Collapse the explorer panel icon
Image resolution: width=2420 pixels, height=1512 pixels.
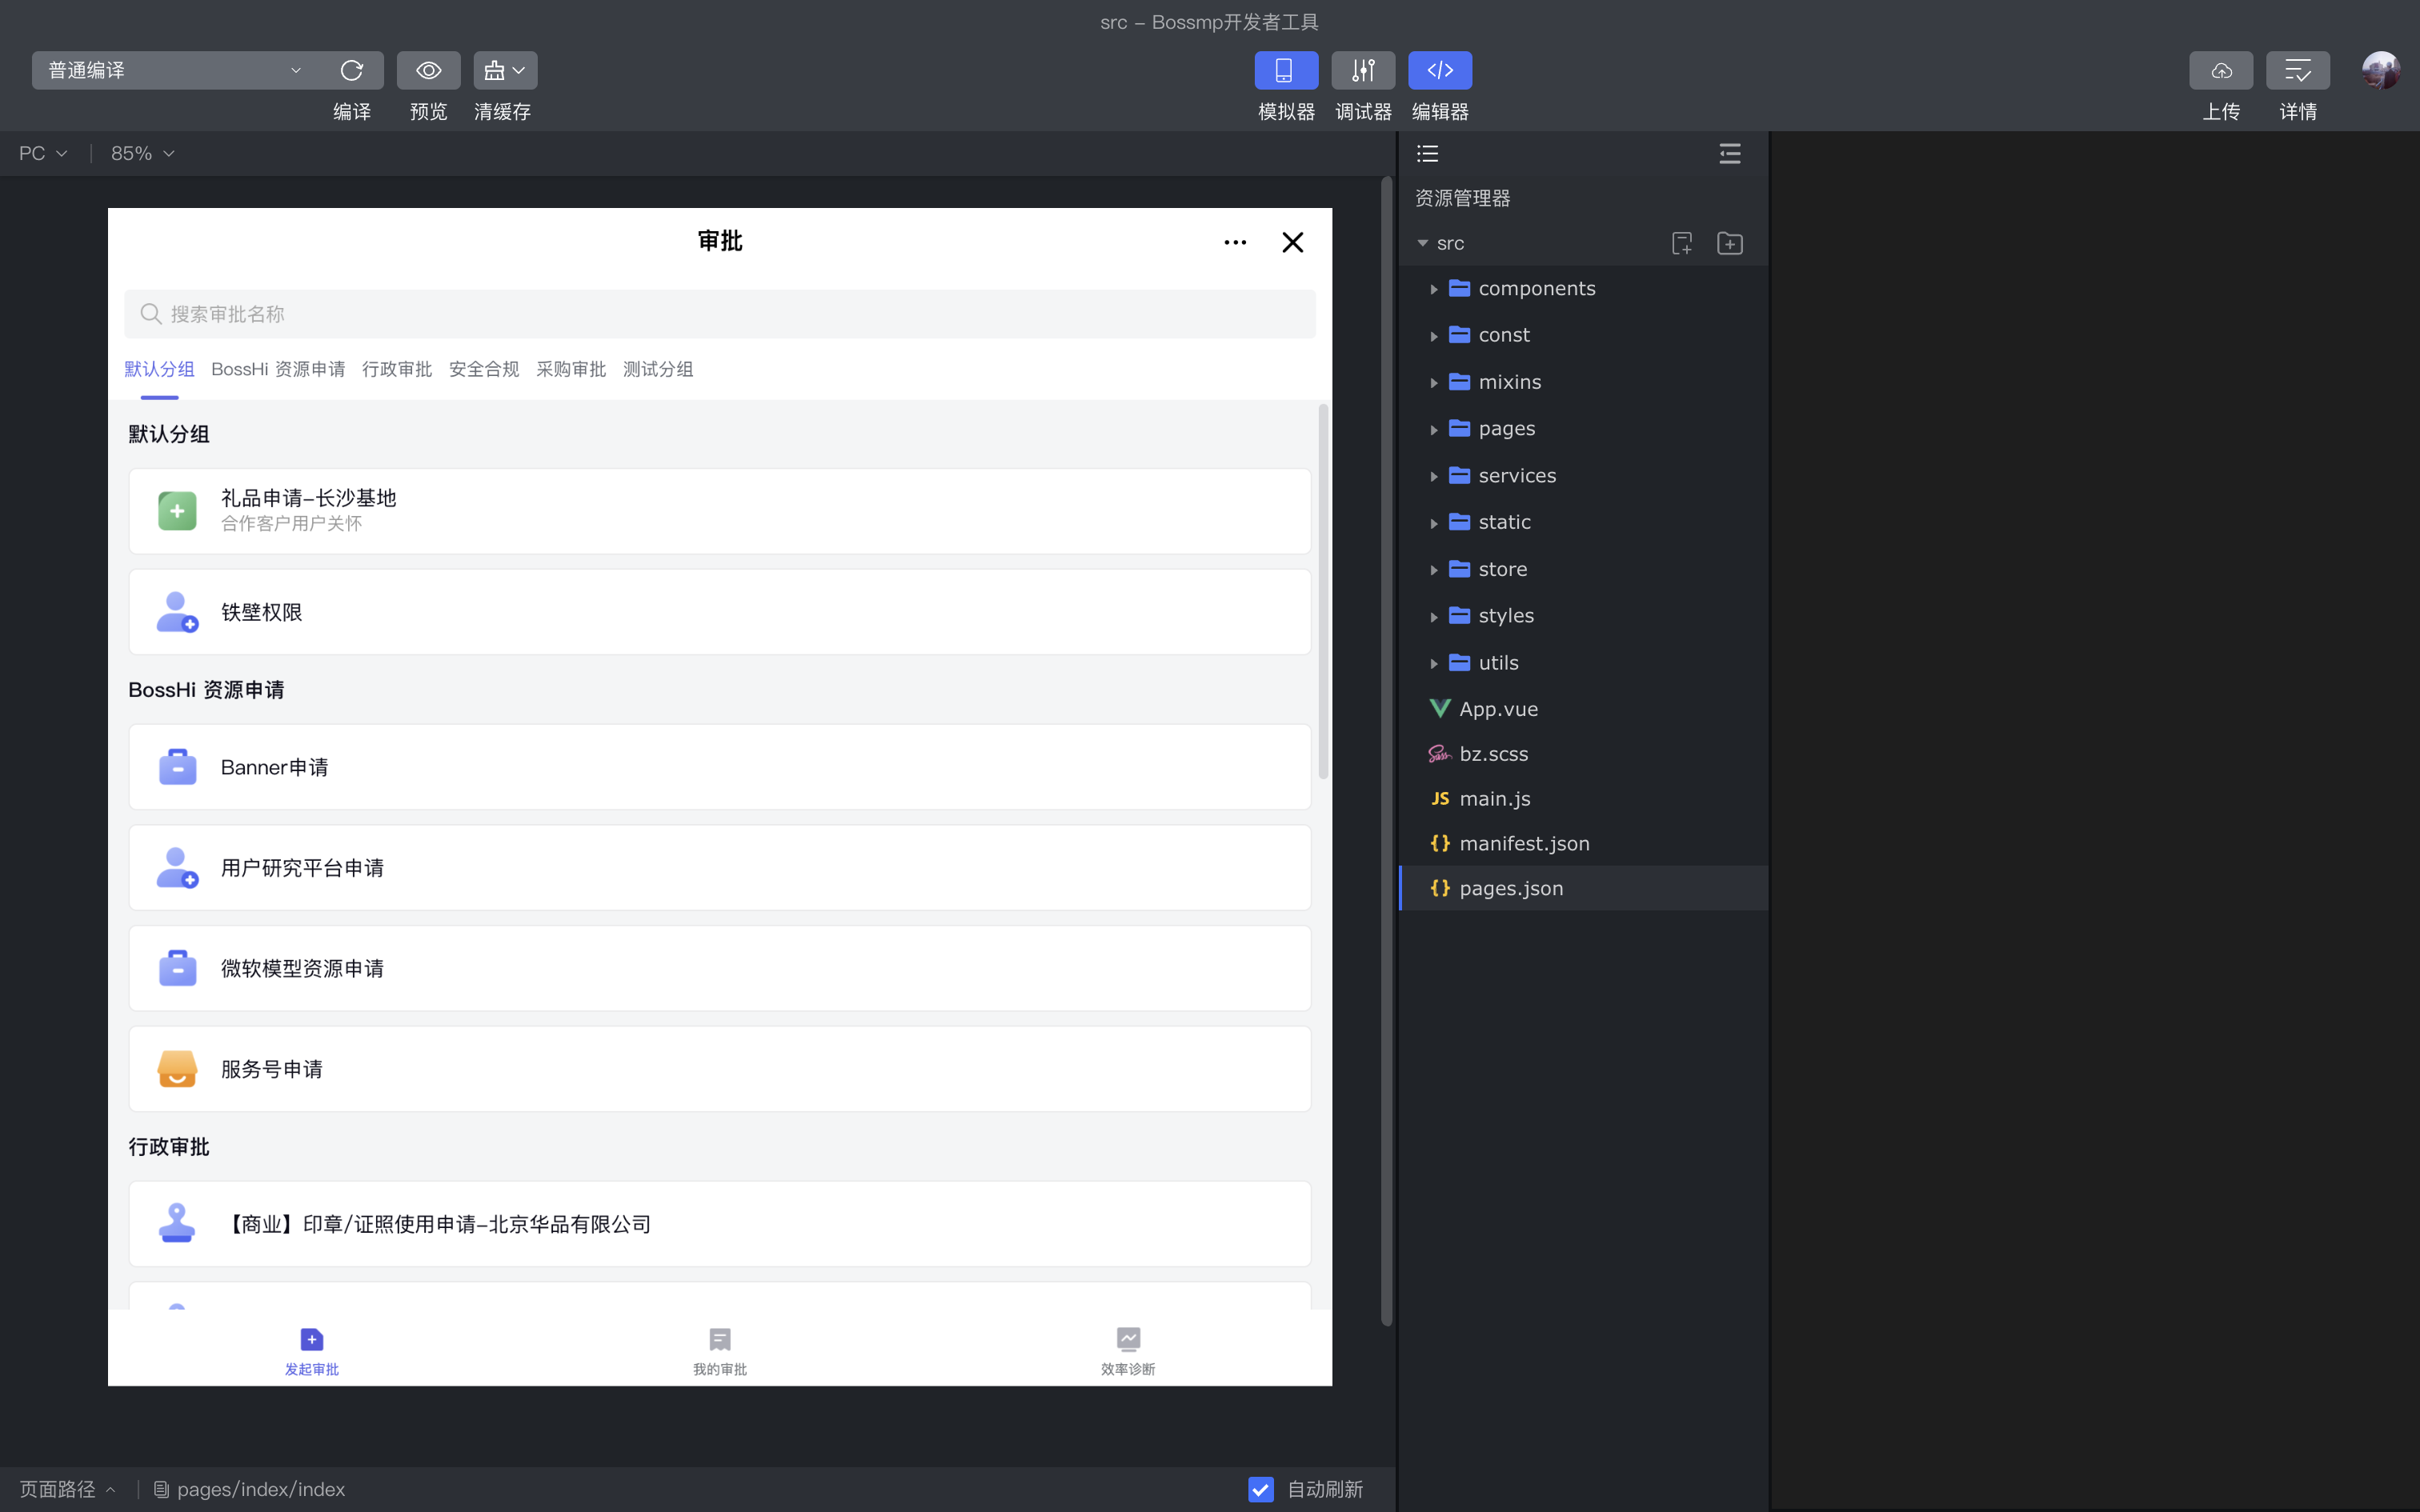1729,153
